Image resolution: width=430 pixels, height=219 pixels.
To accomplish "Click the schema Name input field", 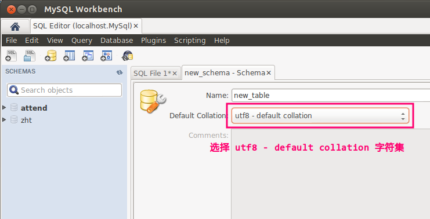I will [x=331, y=95].
